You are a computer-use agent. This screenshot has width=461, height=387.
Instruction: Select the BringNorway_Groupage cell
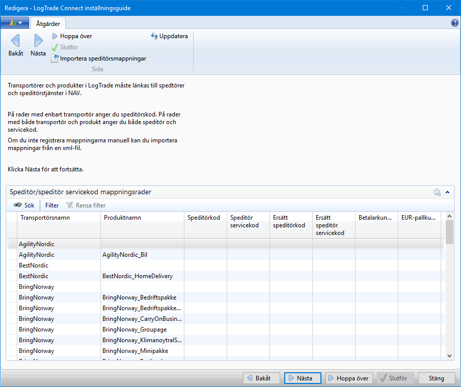pyautogui.click(x=142, y=330)
